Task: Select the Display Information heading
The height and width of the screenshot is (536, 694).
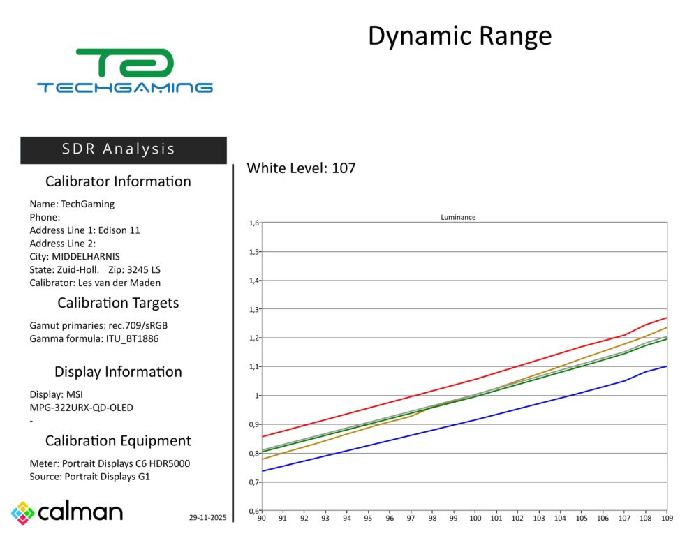Action: point(118,372)
